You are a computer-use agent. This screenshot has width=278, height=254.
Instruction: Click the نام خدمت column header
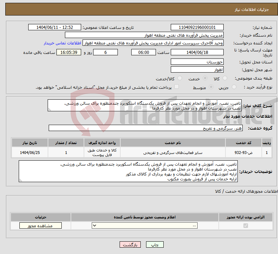pos(173,143)
